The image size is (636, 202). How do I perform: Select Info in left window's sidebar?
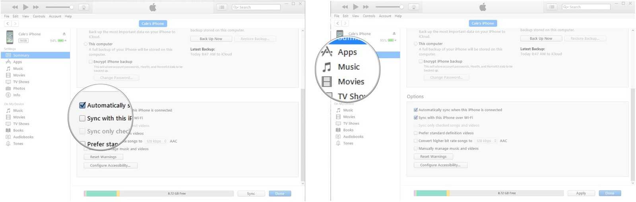(16, 95)
